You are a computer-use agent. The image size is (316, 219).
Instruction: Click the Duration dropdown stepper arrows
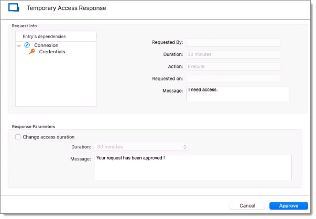coord(185,147)
